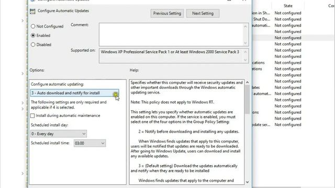Select the background row ending in 'ates'
The image size is (335, 188).
point(293,87)
